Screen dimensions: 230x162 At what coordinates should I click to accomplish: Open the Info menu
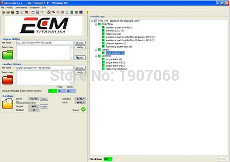pos(44,8)
